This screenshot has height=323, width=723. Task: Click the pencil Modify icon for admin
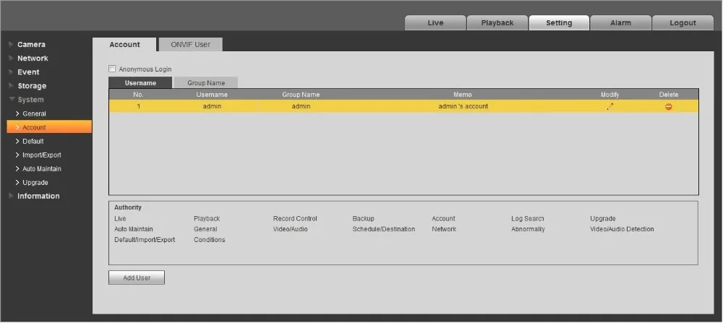(610, 106)
